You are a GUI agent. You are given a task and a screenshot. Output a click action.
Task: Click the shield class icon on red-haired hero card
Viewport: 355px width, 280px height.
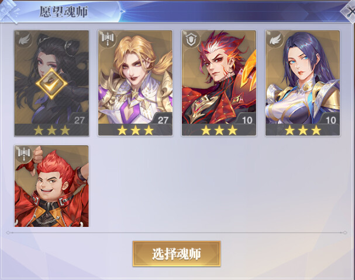pyautogui.click(x=191, y=40)
